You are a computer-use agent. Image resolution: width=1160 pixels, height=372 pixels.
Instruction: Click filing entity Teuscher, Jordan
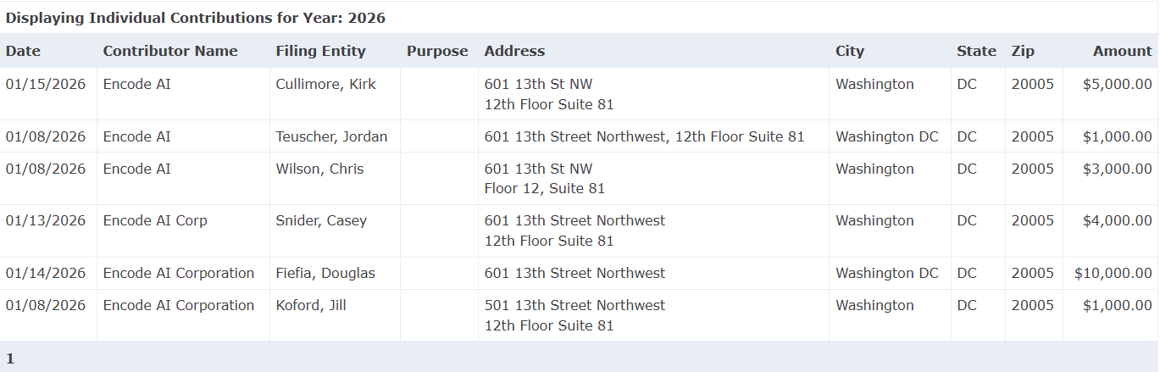pyautogui.click(x=331, y=136)
